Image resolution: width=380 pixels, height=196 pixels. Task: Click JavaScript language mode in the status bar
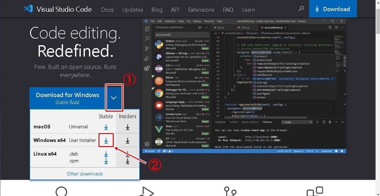[326, 151]
